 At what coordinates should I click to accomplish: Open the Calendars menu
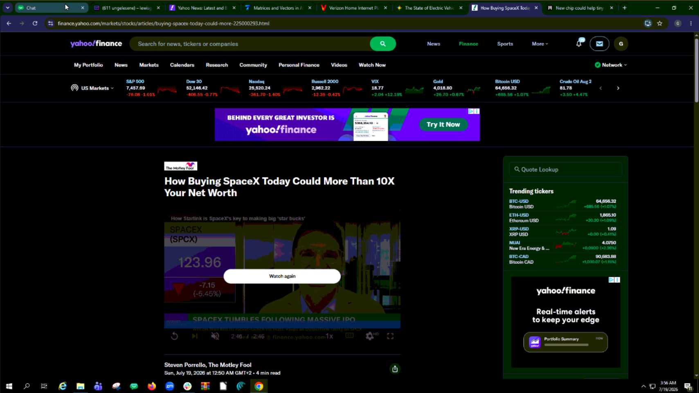tap(182, 65)
